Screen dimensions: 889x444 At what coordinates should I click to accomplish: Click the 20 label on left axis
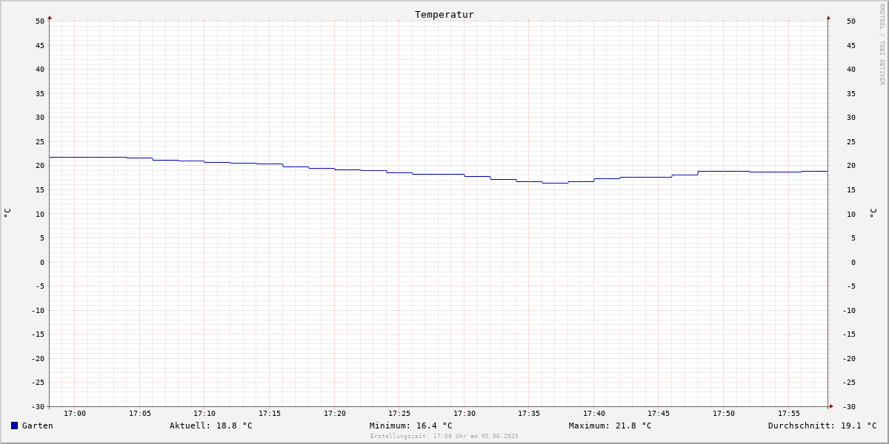coord(40,166)
